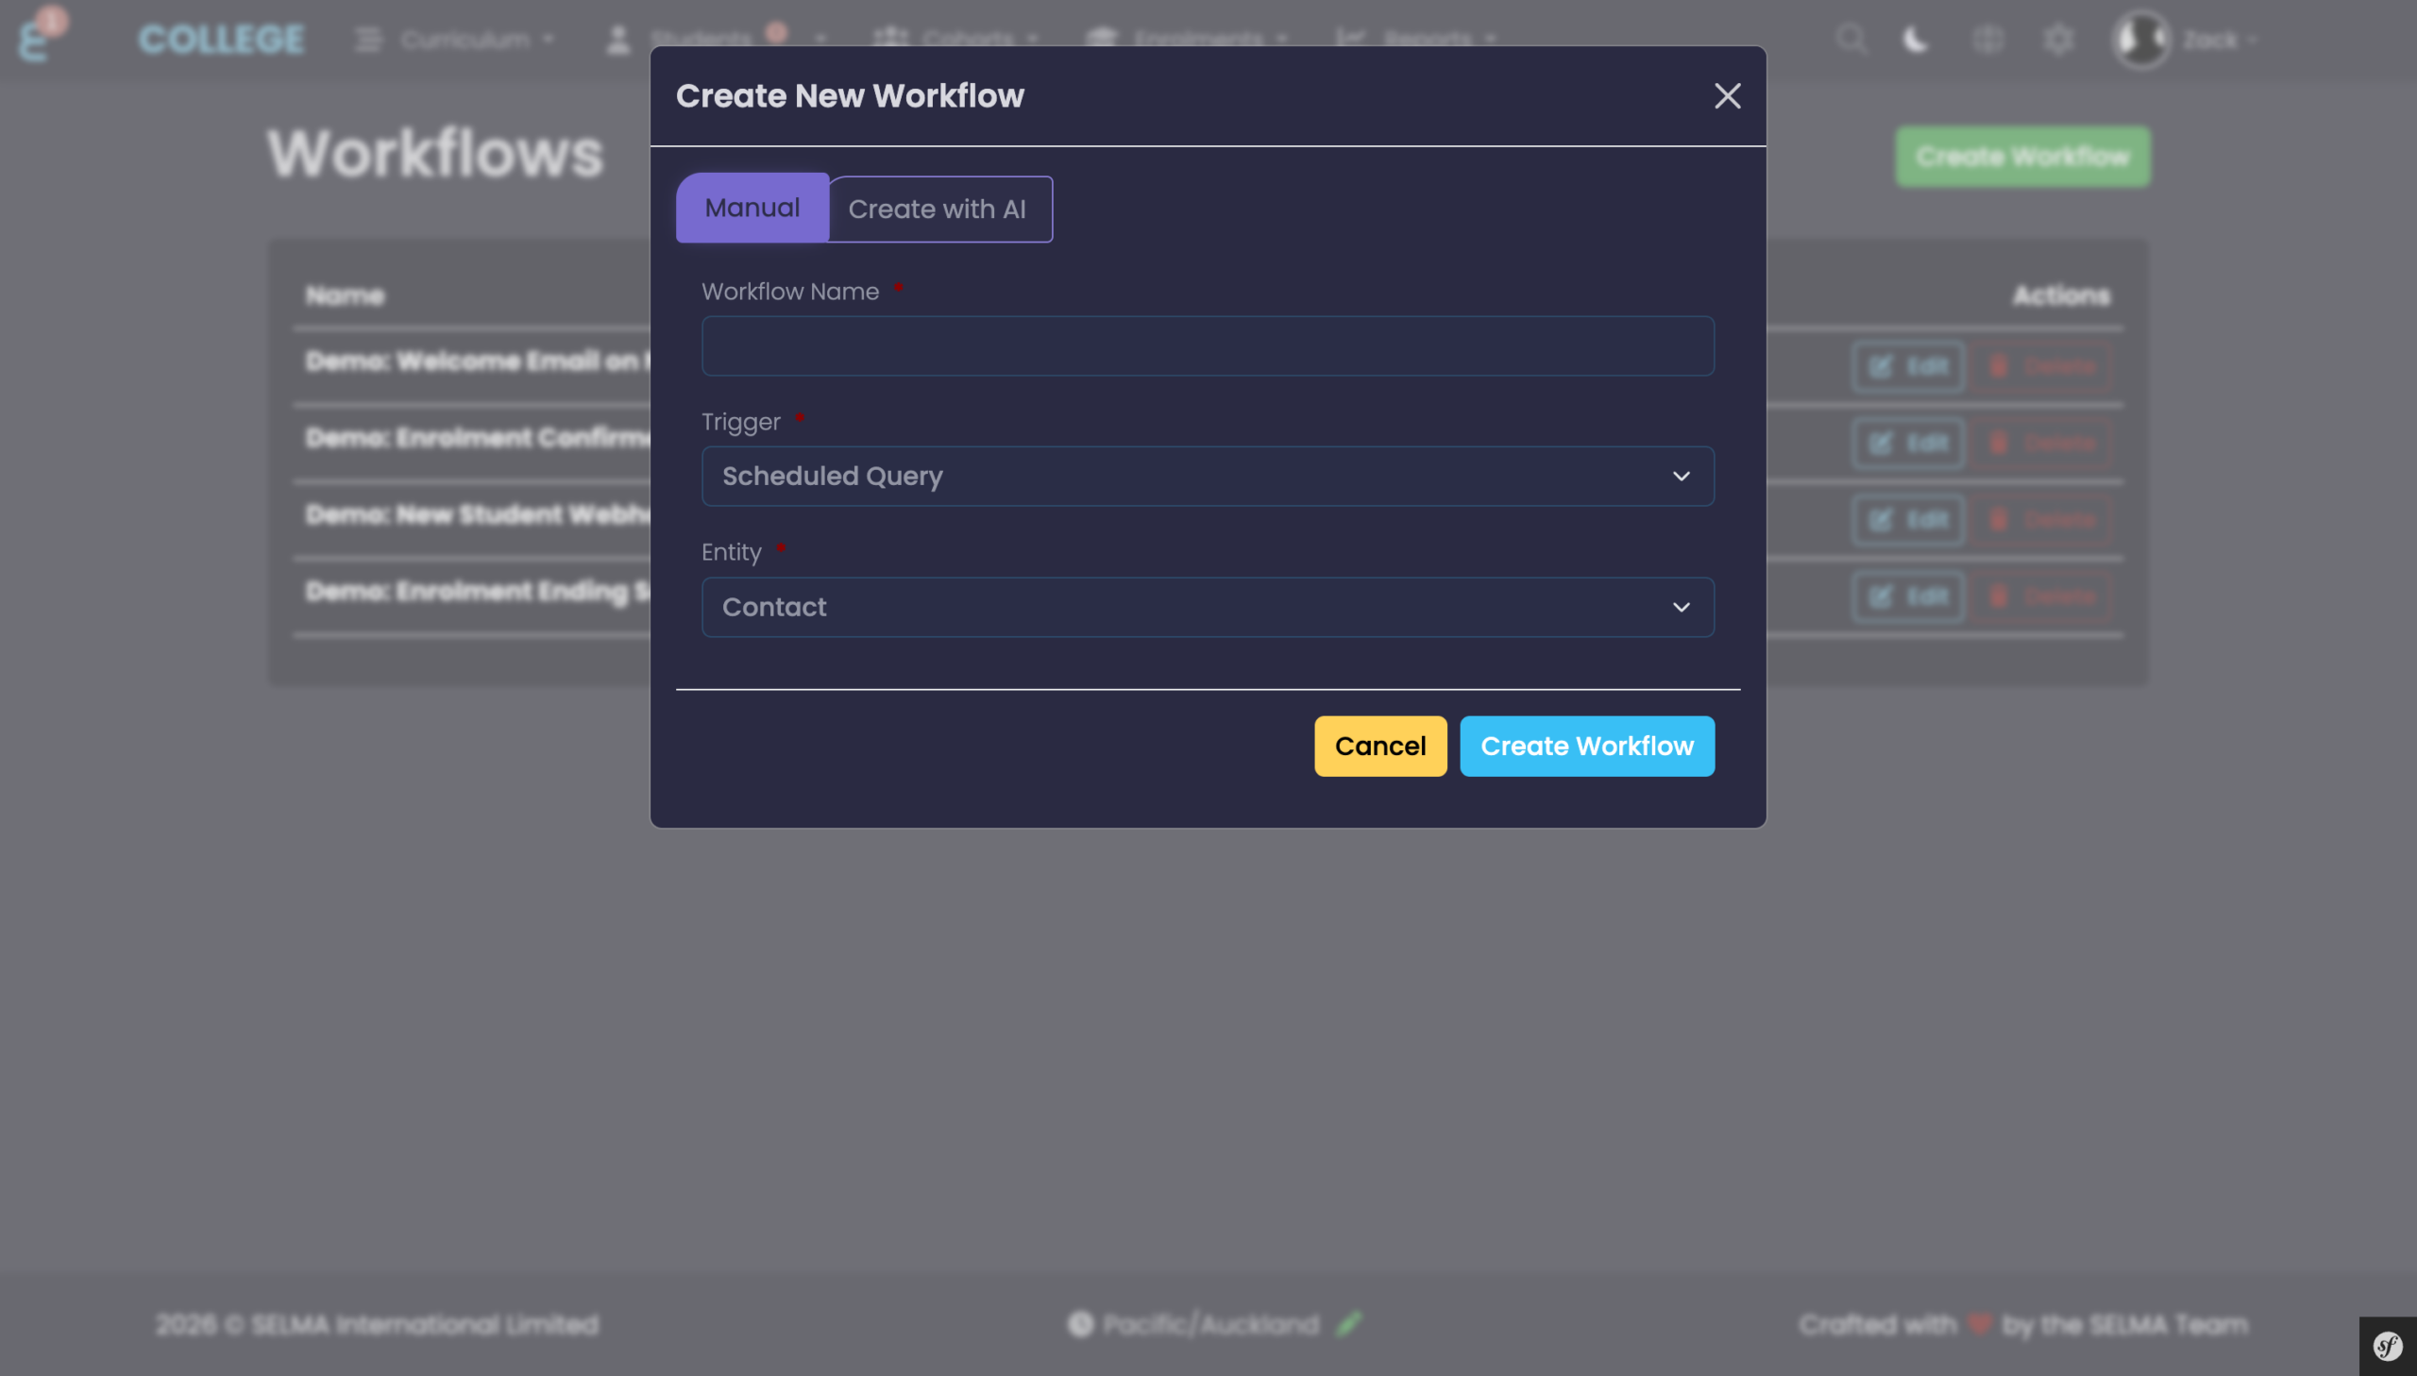Viewport: 2417px width, 1376px height.
Task: Open the Trigger dropdown showing Scheduled Query
Action: click(x=1207, y=477)
